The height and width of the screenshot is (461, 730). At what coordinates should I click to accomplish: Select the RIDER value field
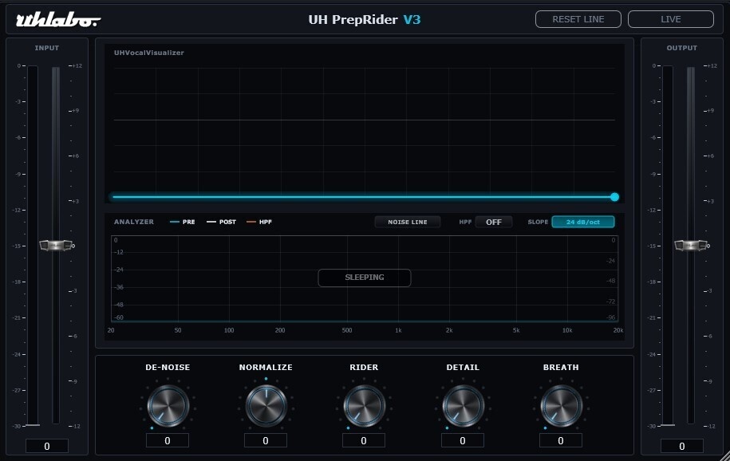tap(364, 440)
